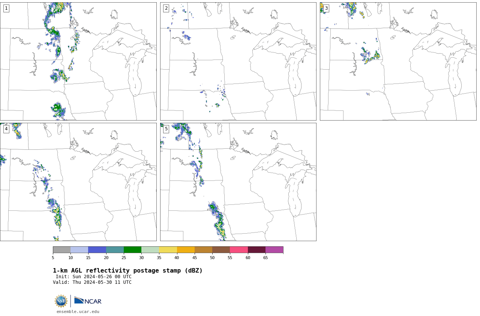Click the blue 15-20 dBZ swatch

click(97, 250)
